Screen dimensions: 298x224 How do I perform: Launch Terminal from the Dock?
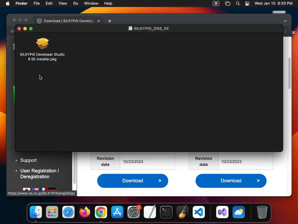[x=166, y=212]
